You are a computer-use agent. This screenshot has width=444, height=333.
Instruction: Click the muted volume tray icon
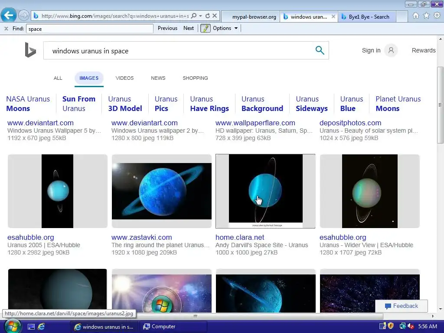tap(411, 326)
